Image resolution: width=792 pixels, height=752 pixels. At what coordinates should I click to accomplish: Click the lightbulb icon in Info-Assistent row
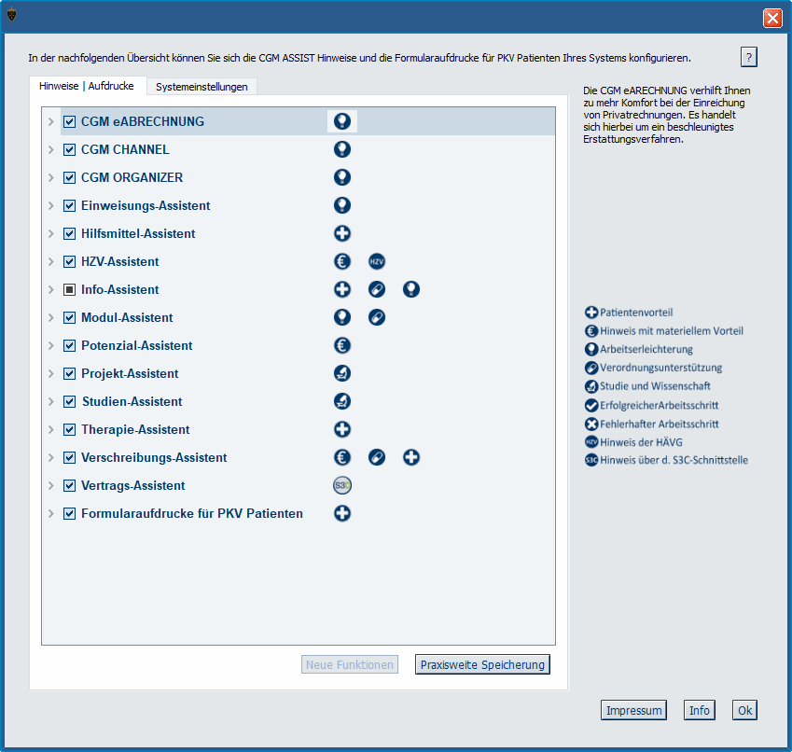pos(411,289)
